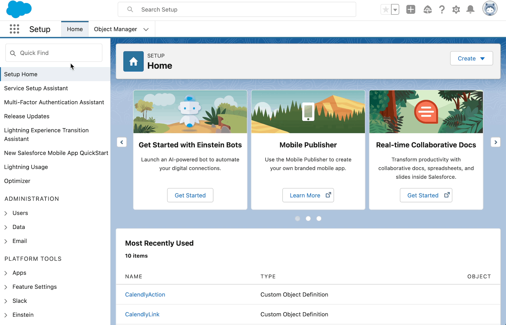Click the Salesforce cloud logo
The image size is (506, 325).
click(19, 9)
